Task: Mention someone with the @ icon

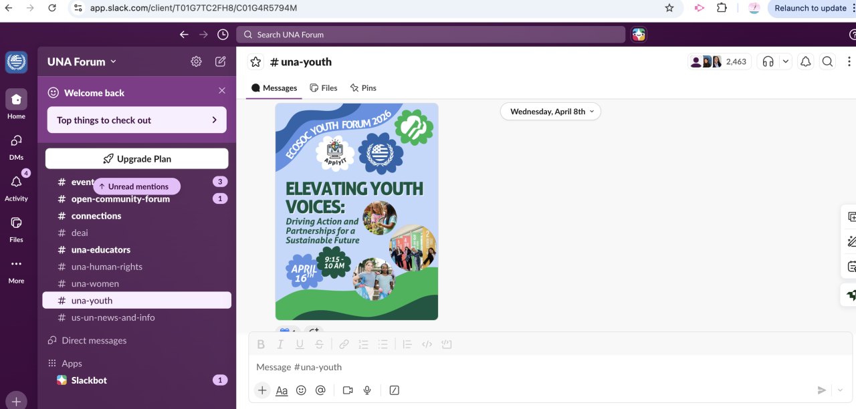Action: click(320, 390)
